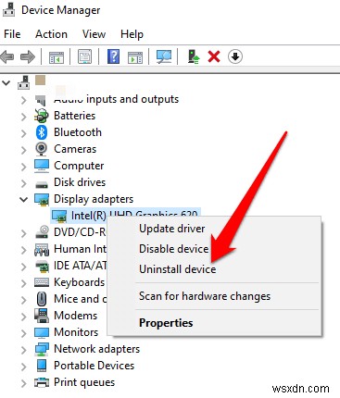The height and width of the screenshot is (398, 340).
Task: Select the Bluetooth tree label
Action: 78,132
